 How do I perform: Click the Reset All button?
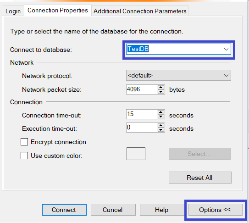[x=200, y=178]
